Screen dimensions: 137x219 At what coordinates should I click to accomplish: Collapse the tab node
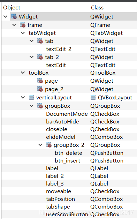tap(32, 41)
